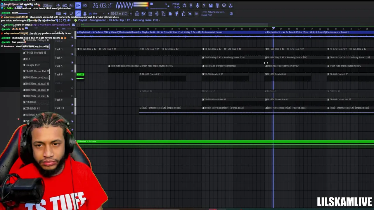Image resolution: width=374 pixels, height=210 pixels.
Task: Click the Track 9 label
Action: (x=58, y=100)
